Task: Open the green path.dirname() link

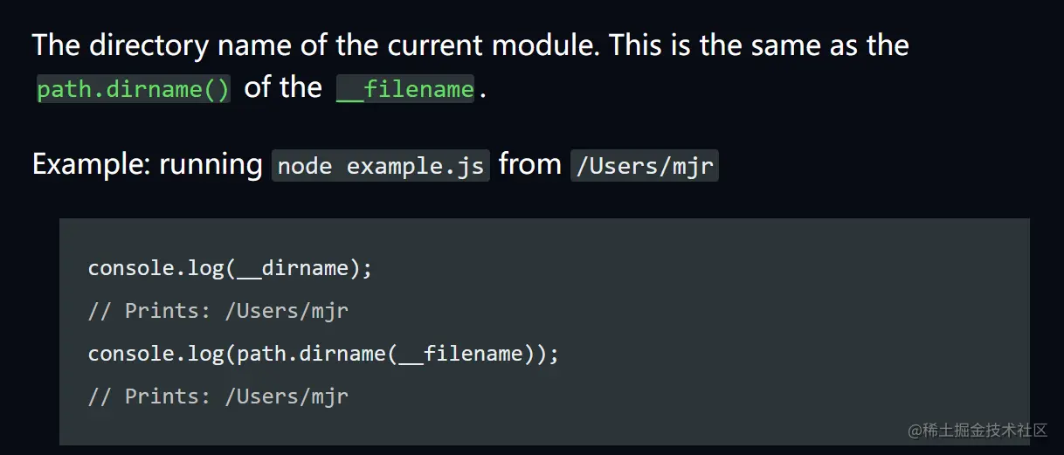Action: [x=133, y=89]
